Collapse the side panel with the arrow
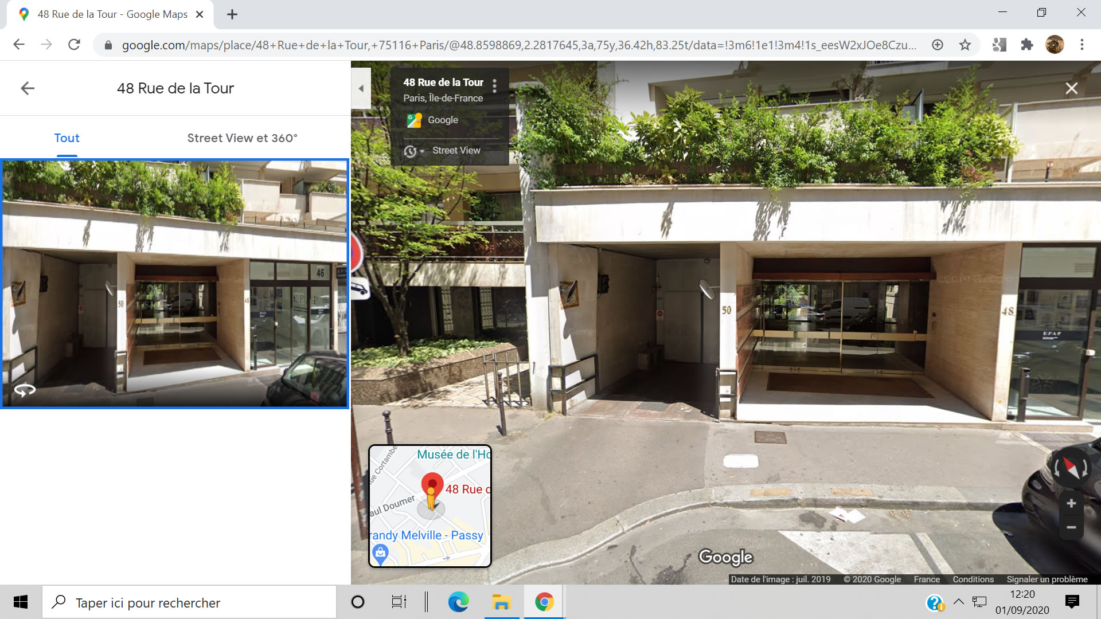Image resolution: width=1101 pixels, height=619 pixels. [361, 88]
